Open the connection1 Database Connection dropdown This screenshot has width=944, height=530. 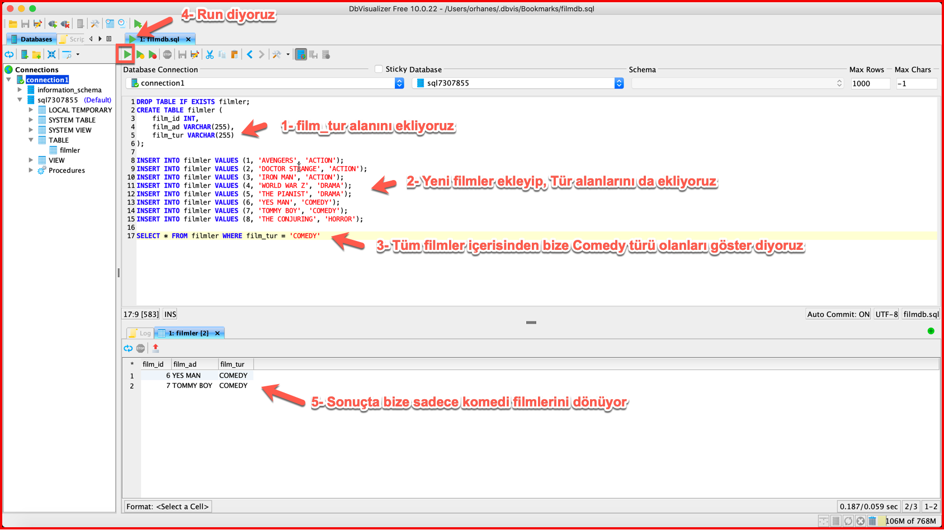265,83
